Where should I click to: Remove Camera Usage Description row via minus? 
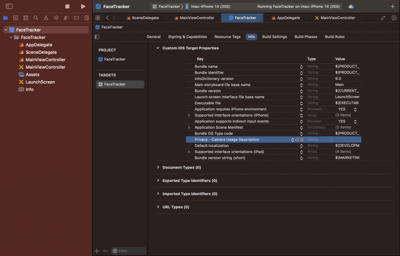pyautogui.click(x=302, y=140)
